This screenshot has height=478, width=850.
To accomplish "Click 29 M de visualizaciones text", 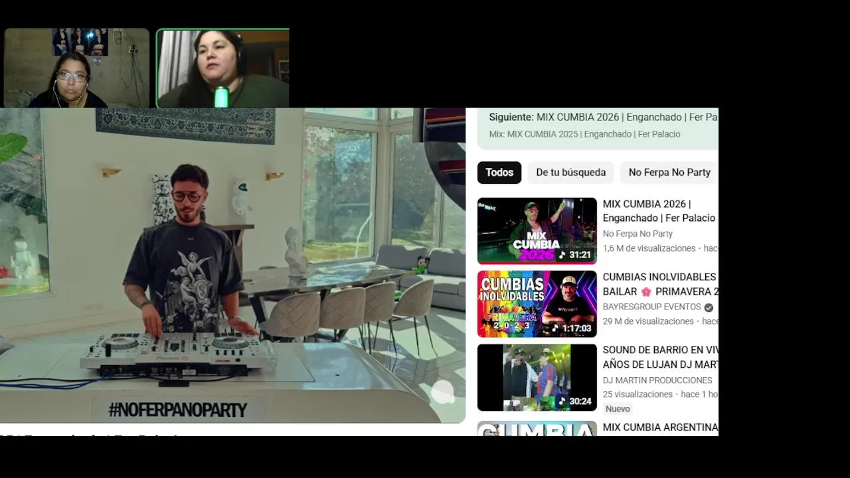I will pyautogui.click(x=648, y=321).
